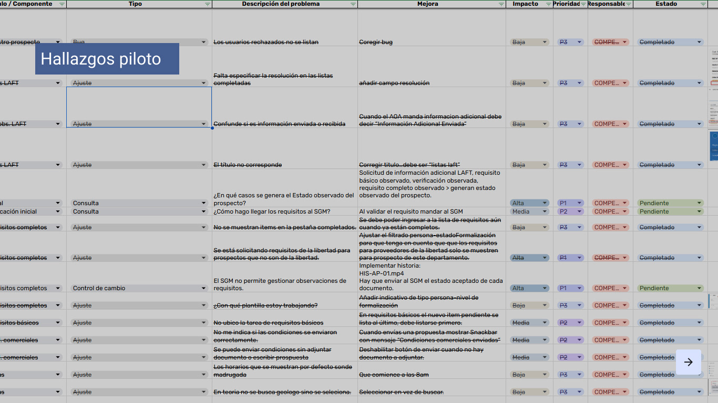Select cell 'añadir campo resolución'
The image size is (718, 403).
point(432,67)
